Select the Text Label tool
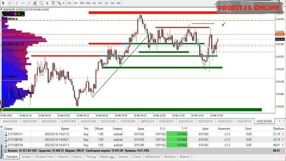The image size is (286, 161). click(x=53, y=3)
